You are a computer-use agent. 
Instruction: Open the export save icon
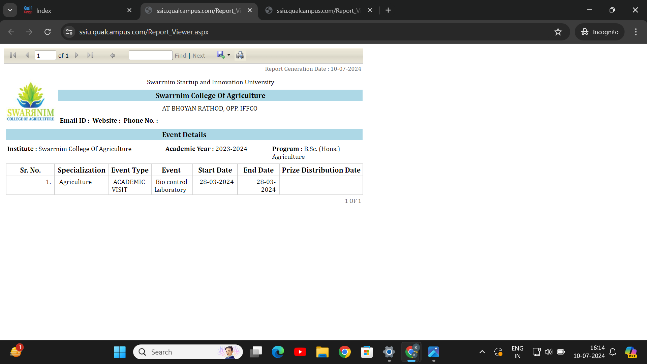tap(221, 55)
